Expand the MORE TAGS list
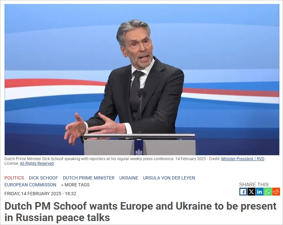The height and width of the screenshot is (225, 283). [x=76, y=185]
